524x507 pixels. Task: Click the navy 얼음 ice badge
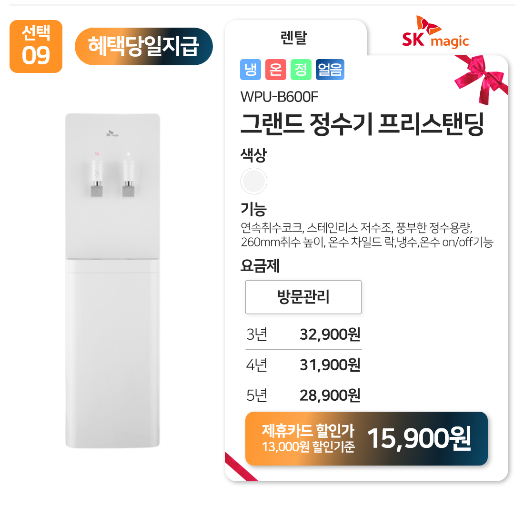[330, 70]
